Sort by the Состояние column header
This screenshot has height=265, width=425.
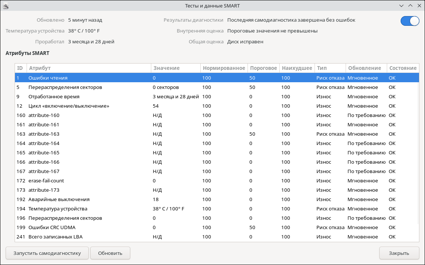click(x=403, y=68)
